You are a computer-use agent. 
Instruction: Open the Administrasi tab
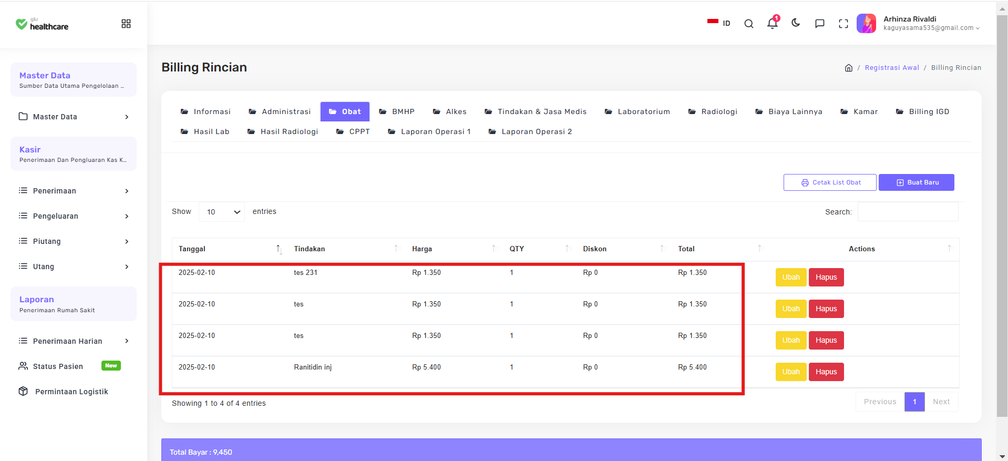click(x=280, y=111)
